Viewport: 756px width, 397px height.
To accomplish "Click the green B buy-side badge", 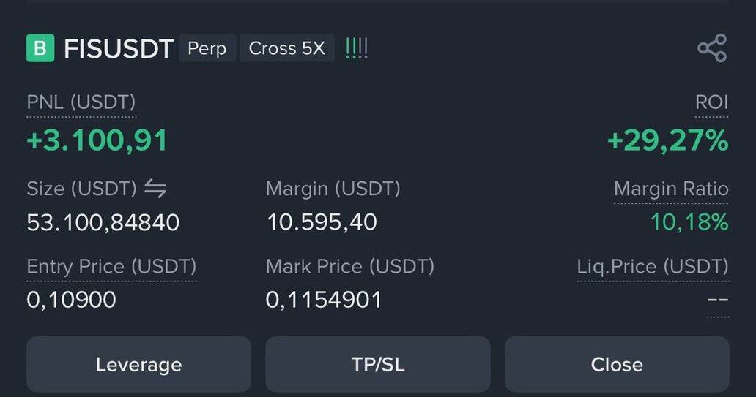I will (x=40, y=48).
